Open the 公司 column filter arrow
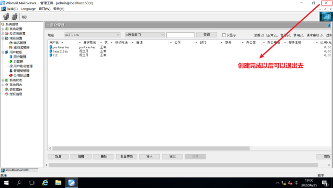Screen dimensions: 333x188 click(x=171, y=43)
